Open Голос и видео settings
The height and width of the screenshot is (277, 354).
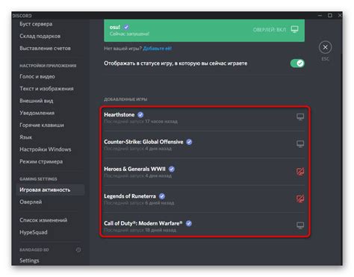[x=37, y=77]
